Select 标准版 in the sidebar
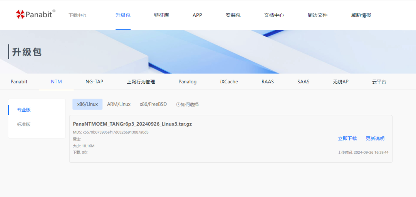 coord(24,124)
